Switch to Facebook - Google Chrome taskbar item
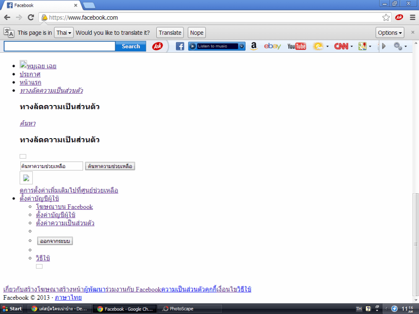 tap(125, 309)
